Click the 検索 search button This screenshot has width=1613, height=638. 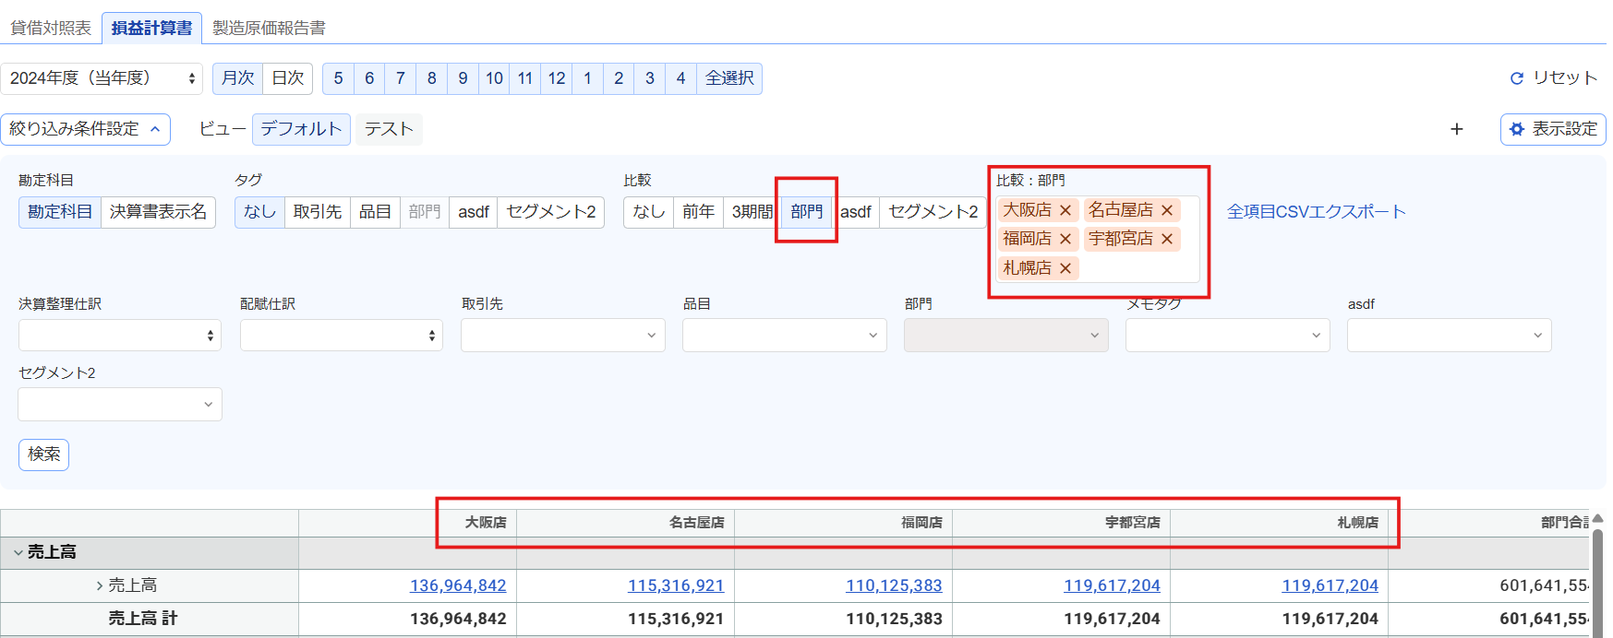pyautogui.click(x=43, y=455)
